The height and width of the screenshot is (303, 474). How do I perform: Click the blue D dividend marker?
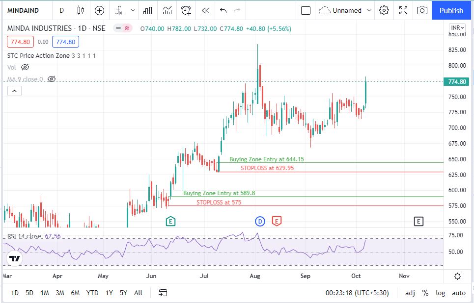pyautogui.click(x=260, y=222)
